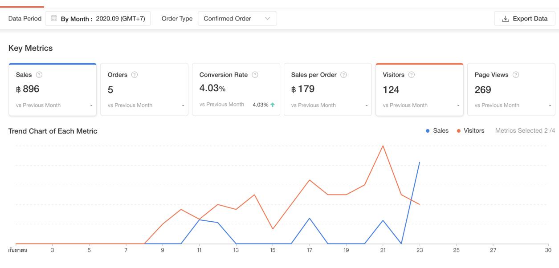Click the help icon next to Visitors
Viewport: 559px width, 268px height.
[412, 75]
